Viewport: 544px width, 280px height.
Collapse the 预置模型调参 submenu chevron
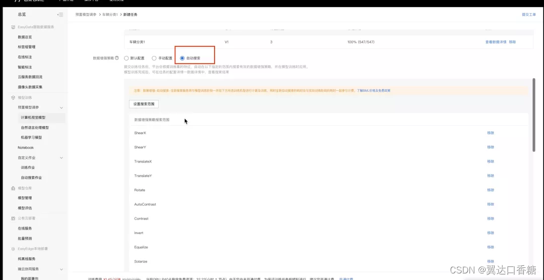61,107
